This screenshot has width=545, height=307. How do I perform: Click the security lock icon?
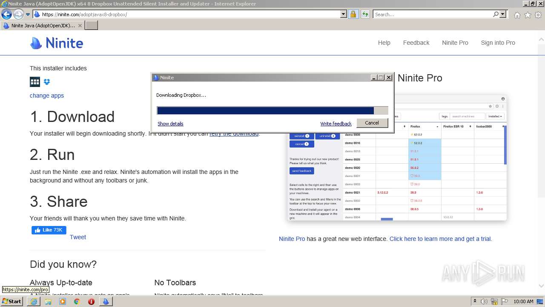[353, 14]
